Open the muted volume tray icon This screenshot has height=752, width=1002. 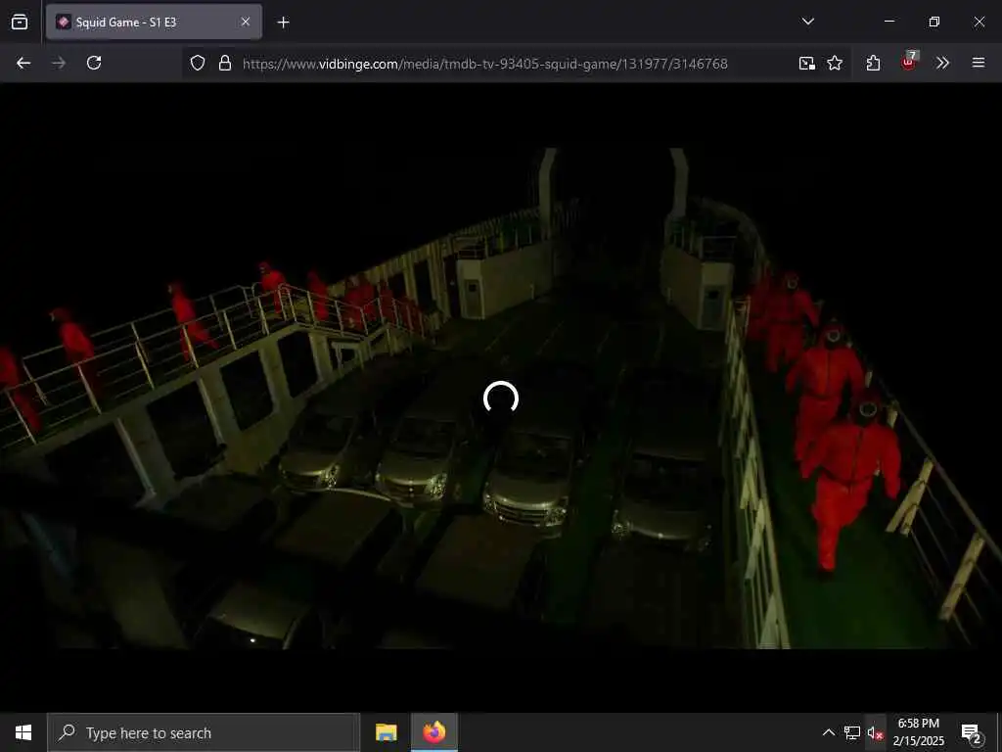(x=876, y=732)
